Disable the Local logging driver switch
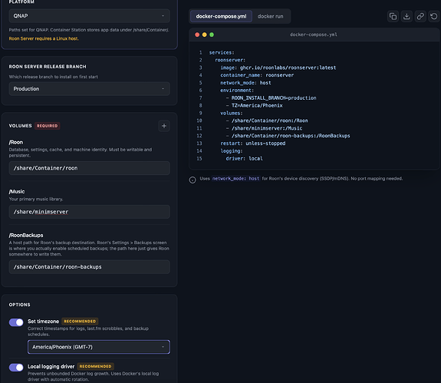The image size is (441, 383). [16, 367]
